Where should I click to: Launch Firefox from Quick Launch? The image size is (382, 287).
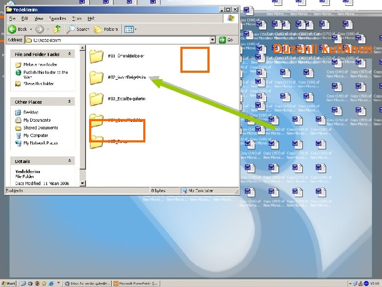(x=37, y=283)
